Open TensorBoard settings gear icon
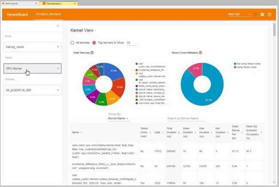 [x=262, y=14]
